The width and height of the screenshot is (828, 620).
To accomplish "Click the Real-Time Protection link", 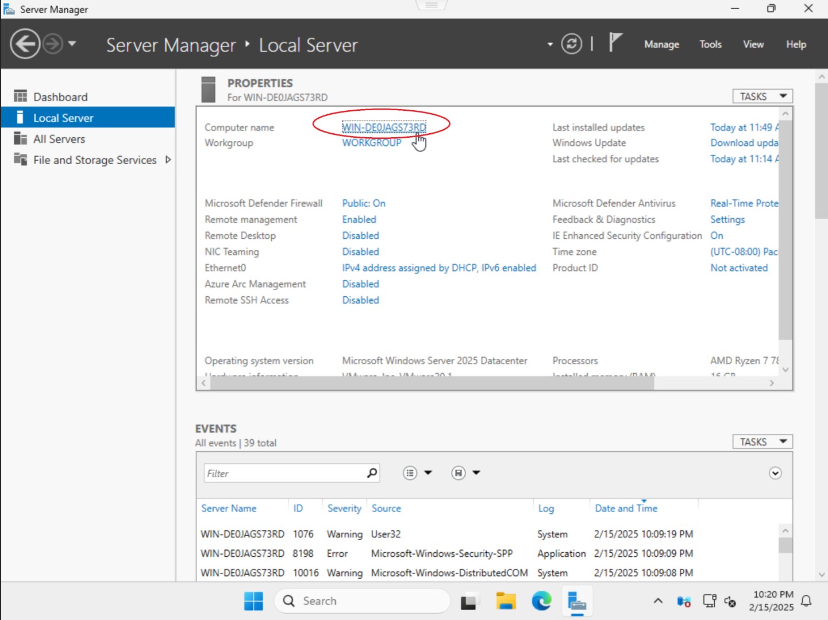I will (x=744, y=203).
